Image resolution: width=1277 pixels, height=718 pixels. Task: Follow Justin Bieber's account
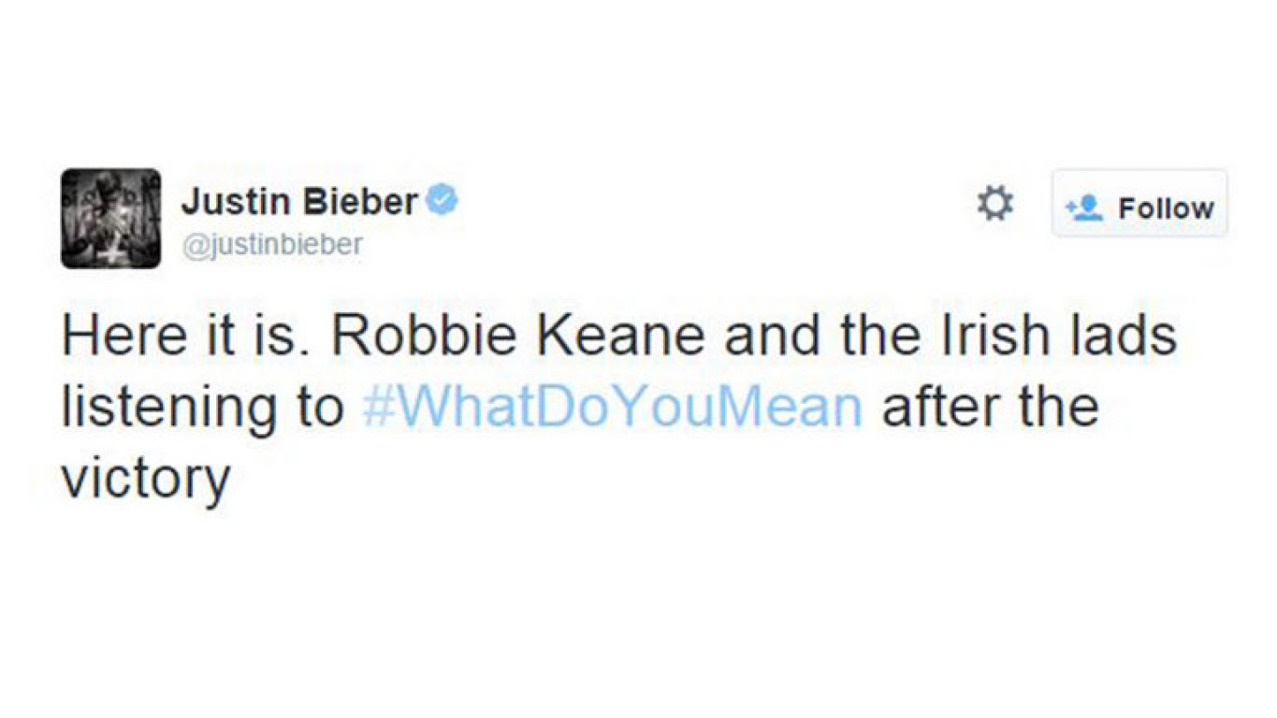point(1139,204)
